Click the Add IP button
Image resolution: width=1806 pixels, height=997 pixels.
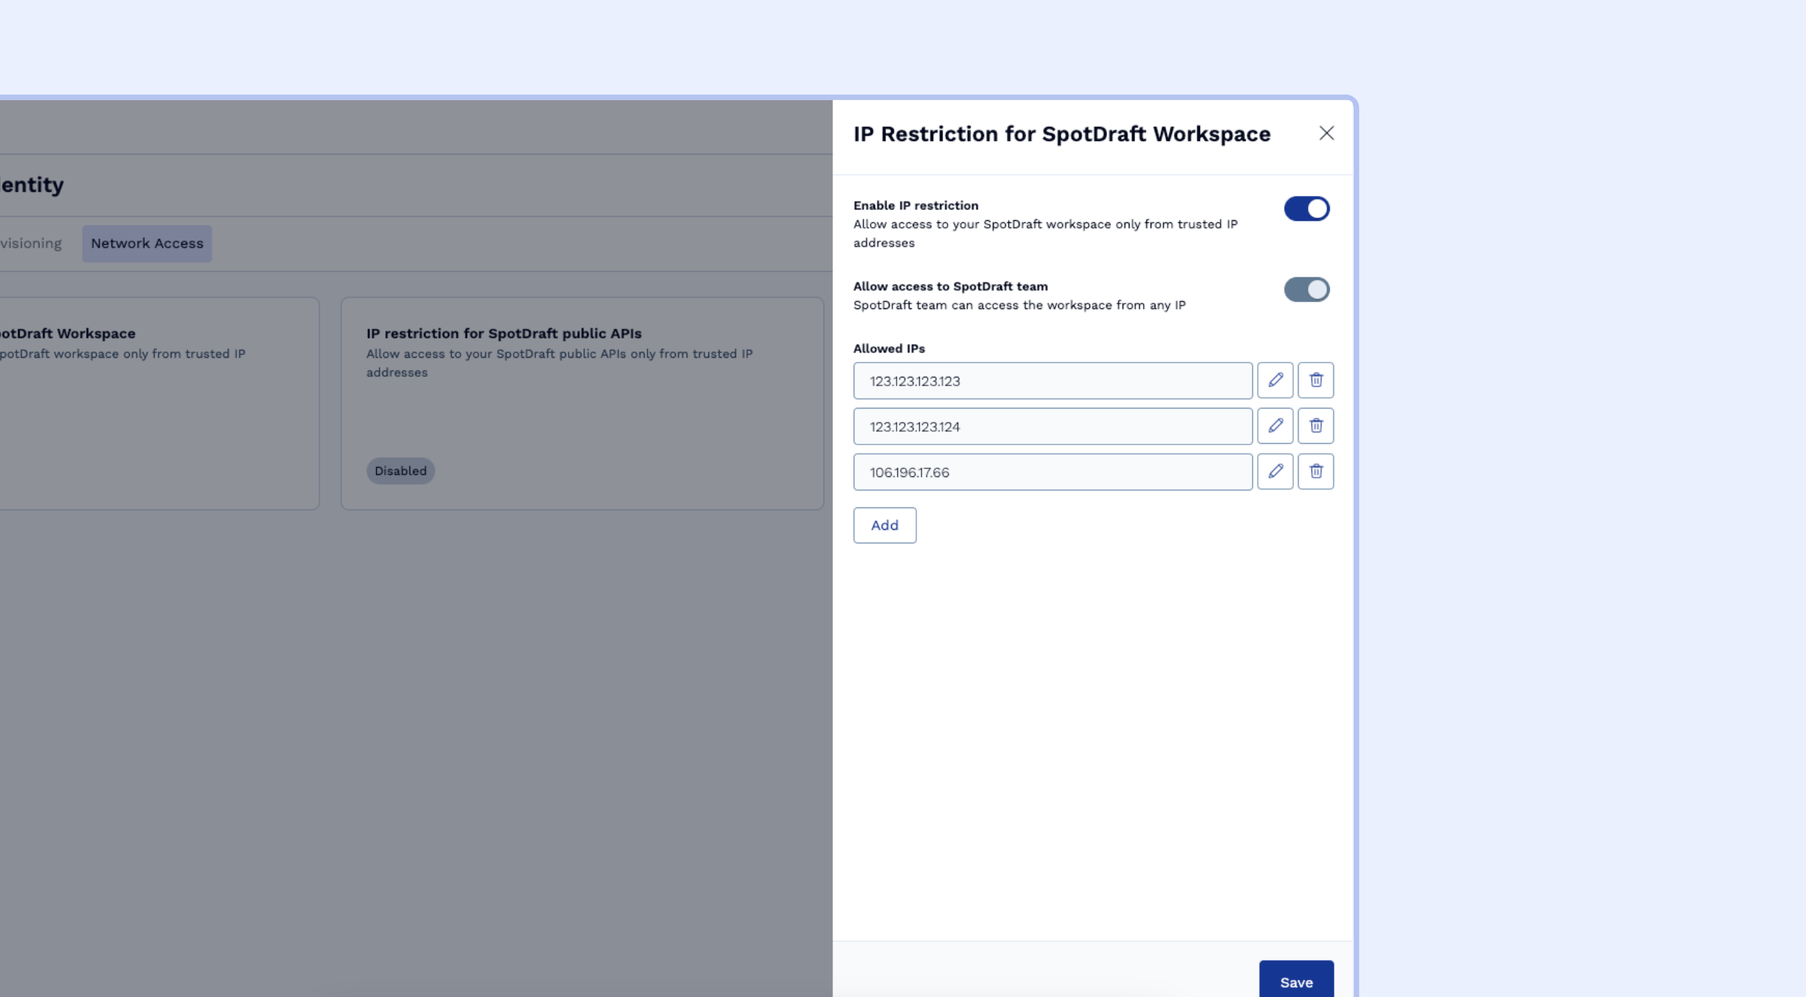(885, 525)
